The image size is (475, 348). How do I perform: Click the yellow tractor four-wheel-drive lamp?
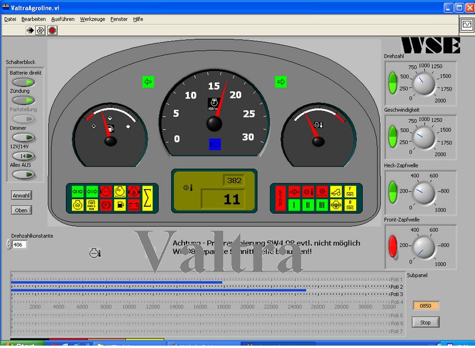[x=336, y=191]
